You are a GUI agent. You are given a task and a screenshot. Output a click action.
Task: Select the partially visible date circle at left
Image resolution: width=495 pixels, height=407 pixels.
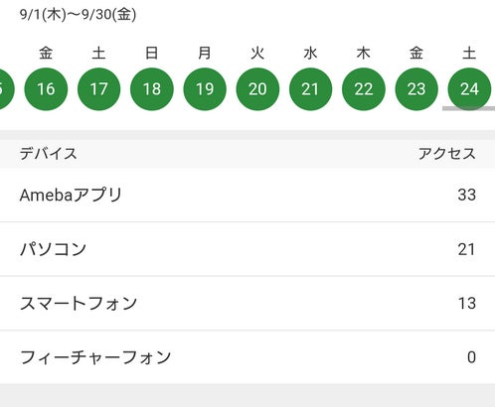(7, 89)
